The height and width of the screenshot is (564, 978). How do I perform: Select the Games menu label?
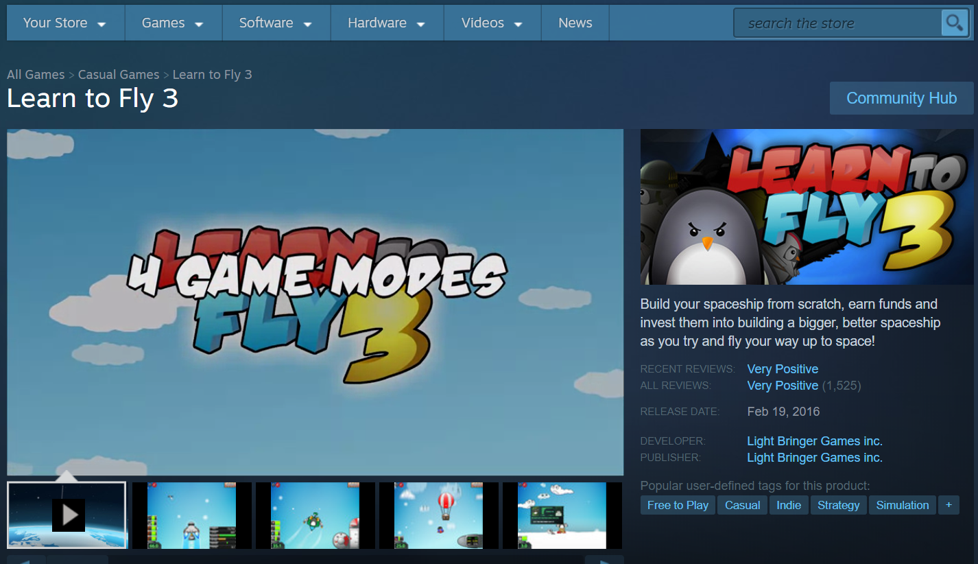(163, 23)
